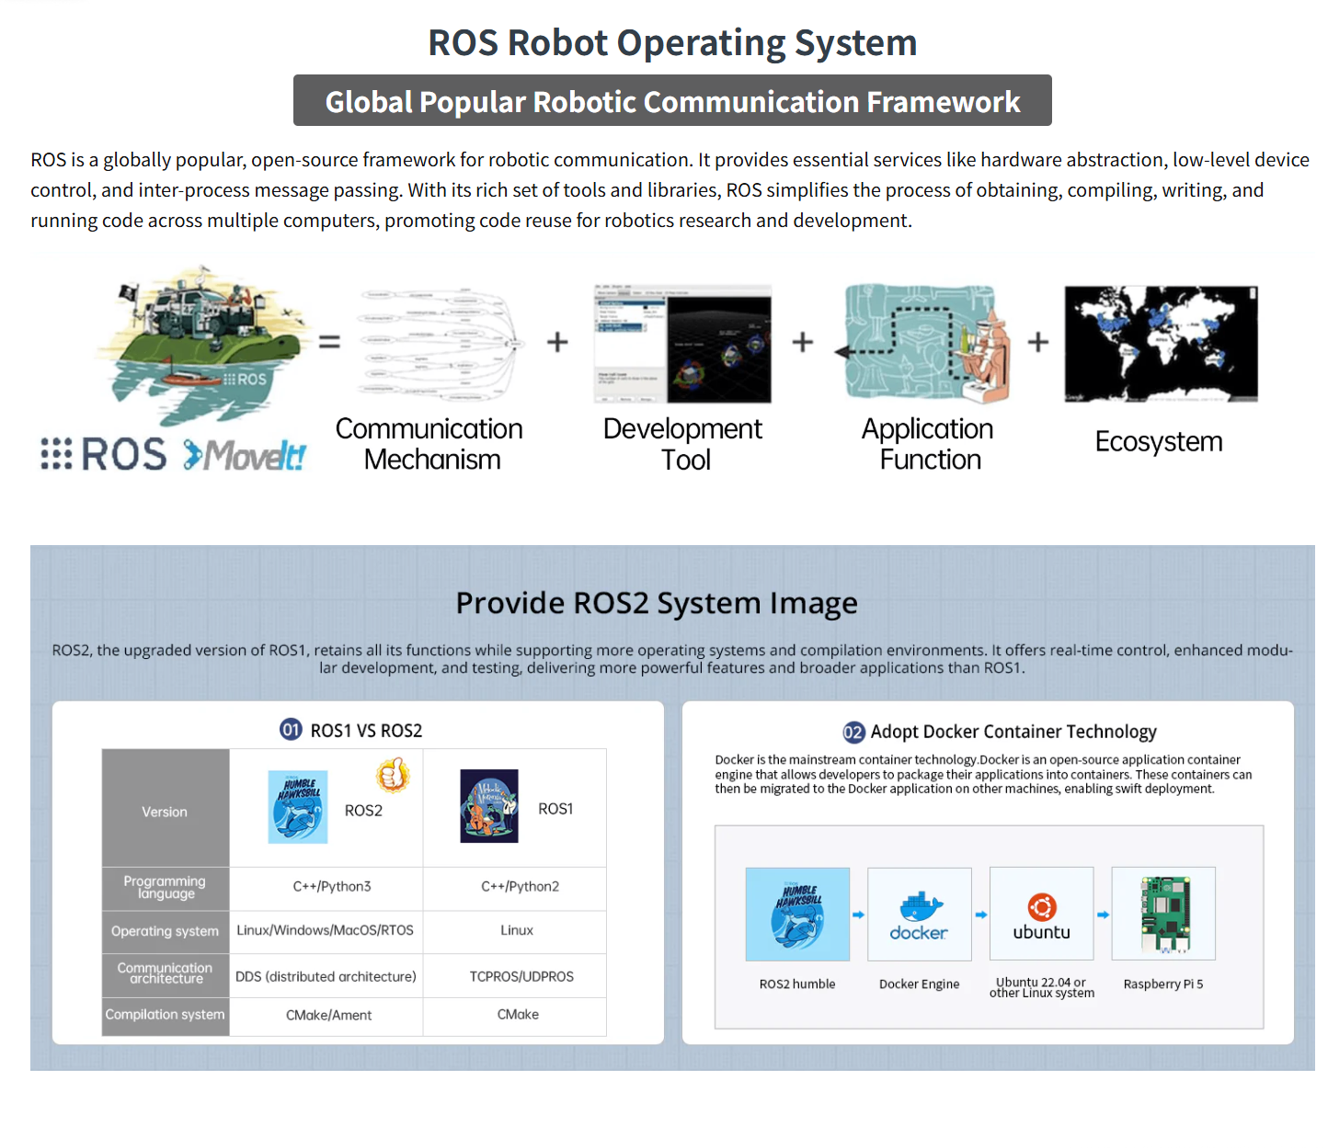
Task: Click the ROS nine-dot logo
Action: 103,454
